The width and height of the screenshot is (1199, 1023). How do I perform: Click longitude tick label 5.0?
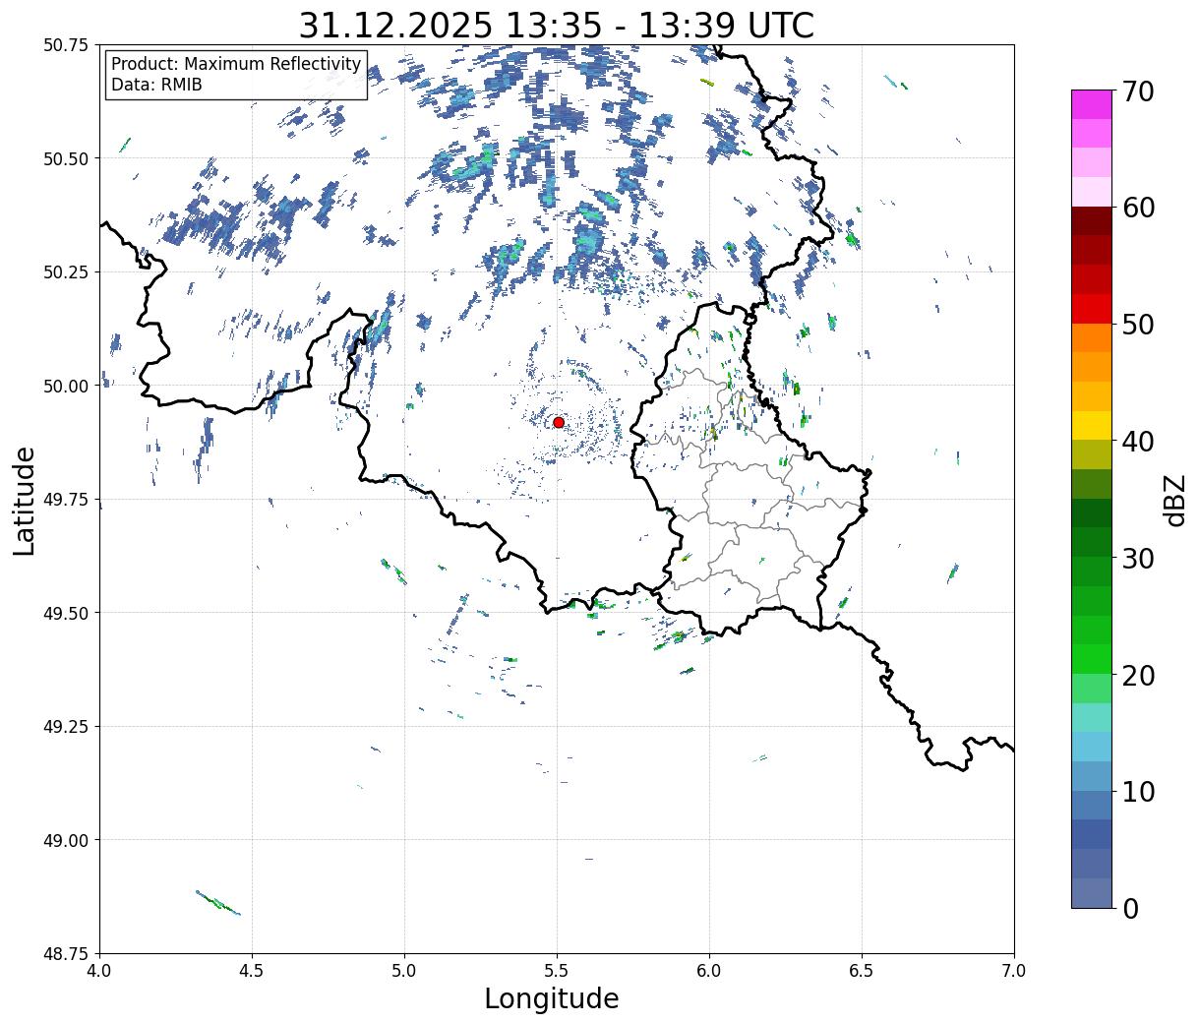click(405, 971)
